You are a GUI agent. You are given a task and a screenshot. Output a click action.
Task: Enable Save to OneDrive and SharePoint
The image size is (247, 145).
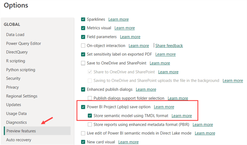(83, 63)
